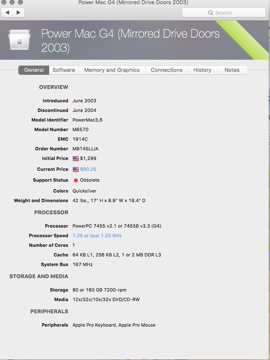Click the Introduced value June 2003

coord(84,101)
